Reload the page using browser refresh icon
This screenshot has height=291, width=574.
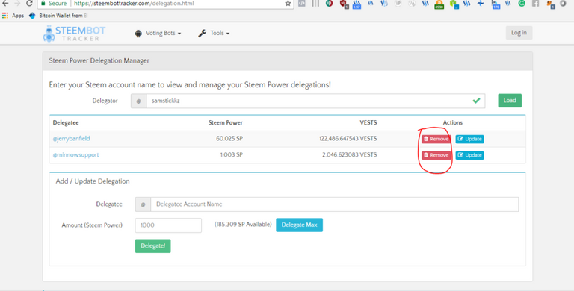[x=29, y=4]
